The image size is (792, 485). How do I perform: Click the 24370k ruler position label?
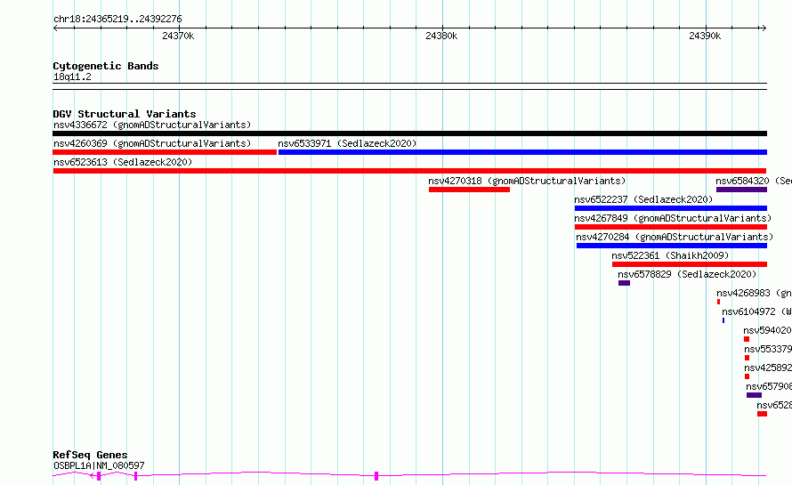(x=178, y=36)
